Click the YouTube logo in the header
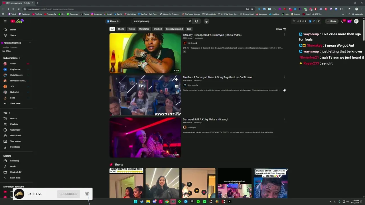Screen dimensions: 365x205 (x=17, y=21)
